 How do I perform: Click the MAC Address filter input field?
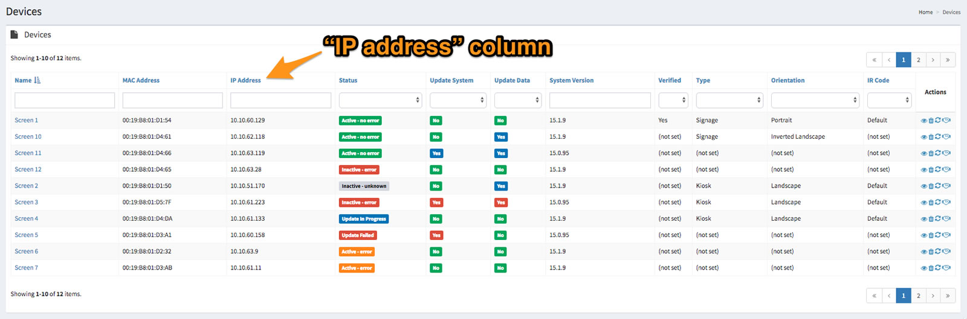pos(172,100)
